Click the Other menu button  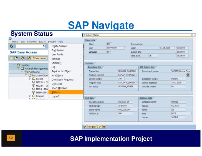(x=37, y=58)
